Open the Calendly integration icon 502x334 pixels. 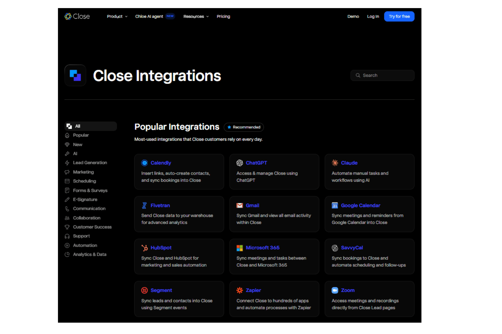pyautogui.click(x=144, y=163)
